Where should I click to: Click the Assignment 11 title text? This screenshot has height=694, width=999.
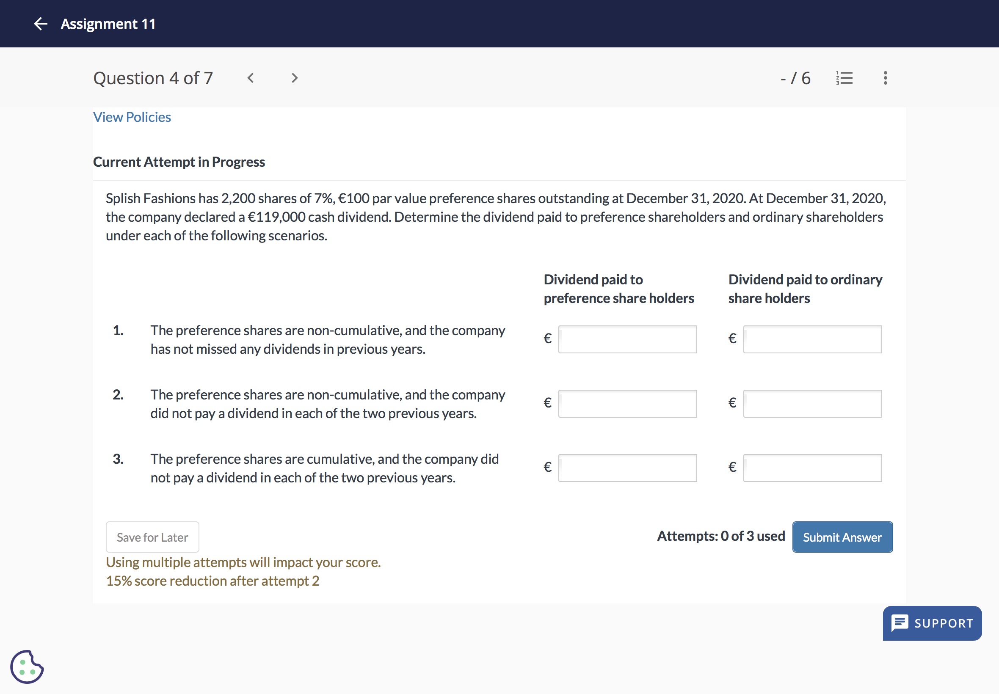click(108, 23)
